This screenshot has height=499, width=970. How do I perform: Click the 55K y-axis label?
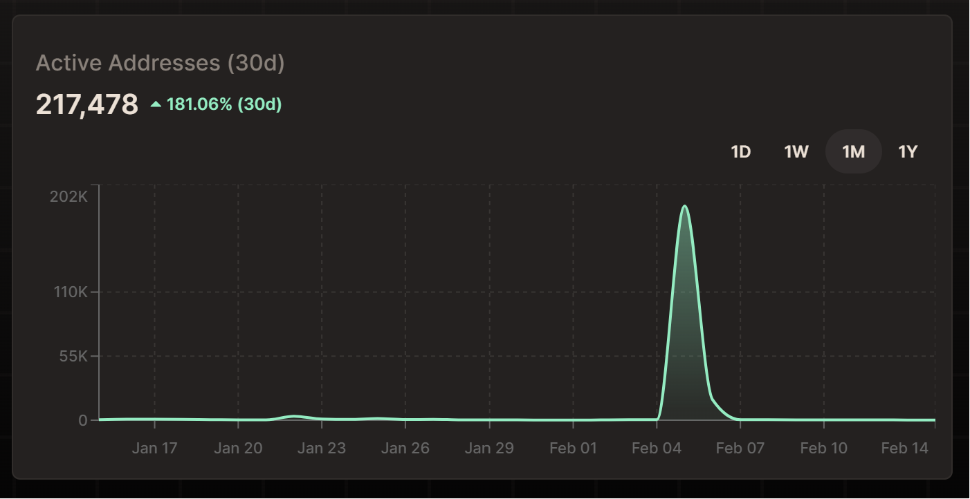[x=74, y=357]
